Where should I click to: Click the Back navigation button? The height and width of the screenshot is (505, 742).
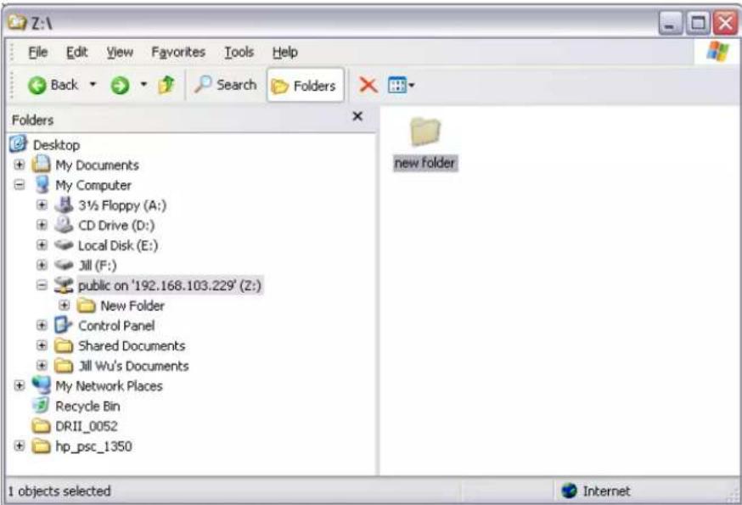pyautogui.click(x=53, y=85)
